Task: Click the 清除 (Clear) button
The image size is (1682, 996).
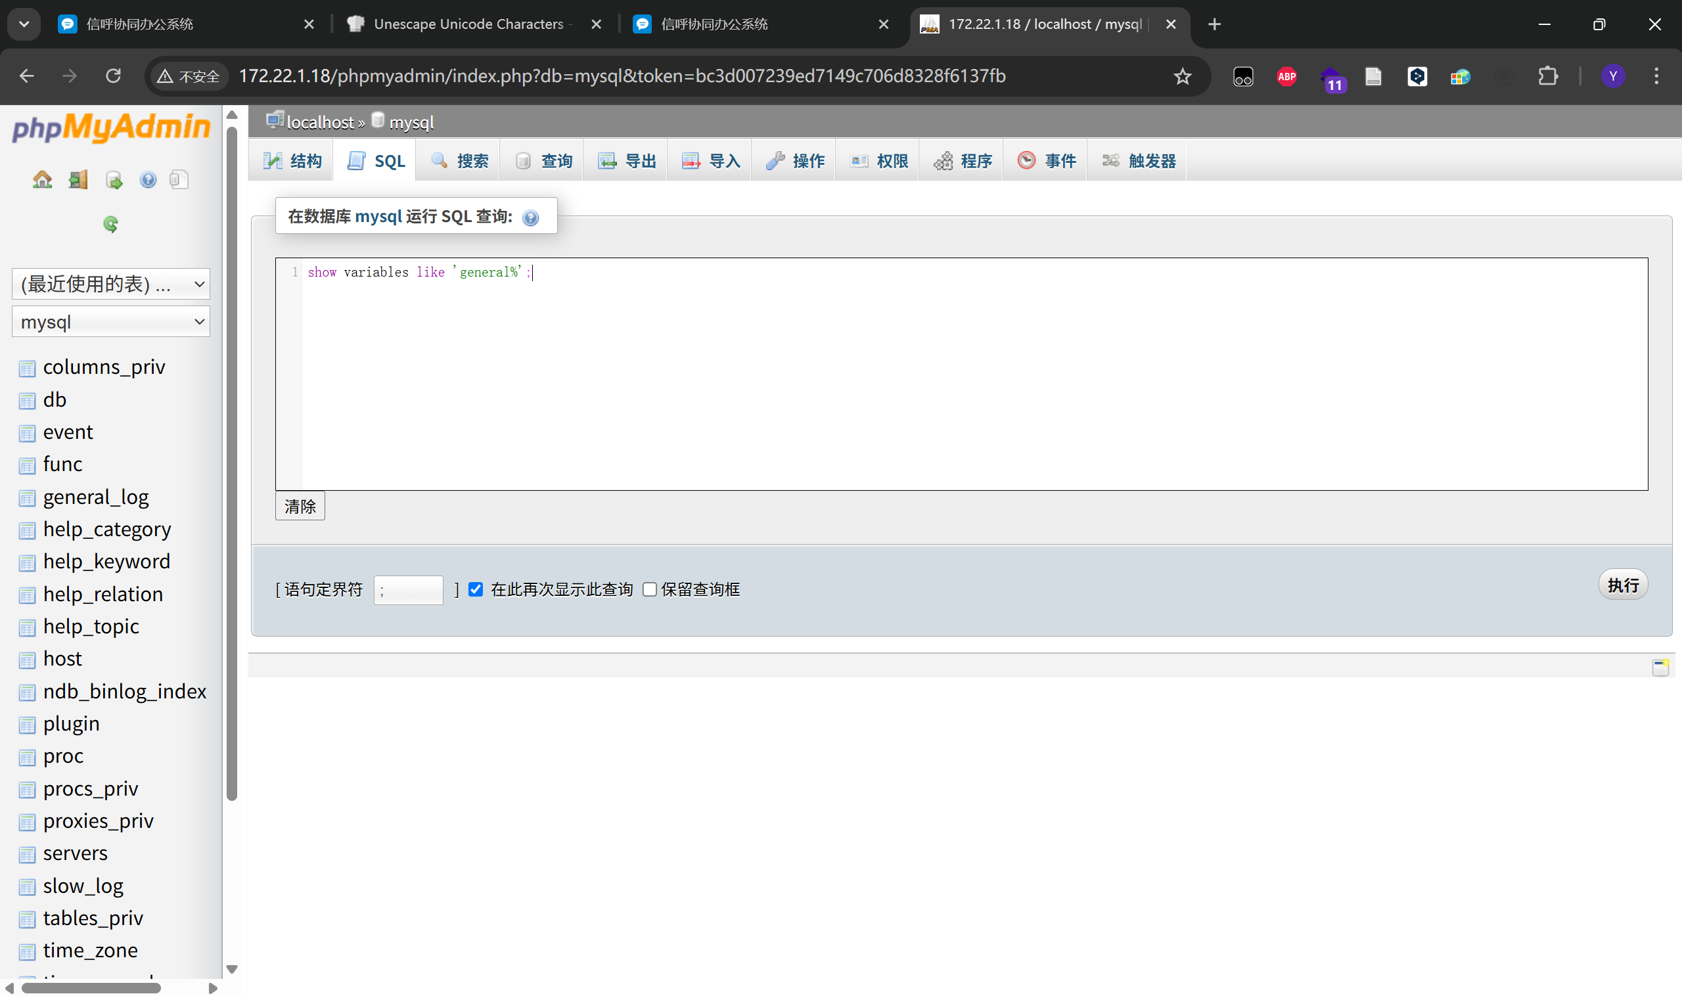Action: [300, 506]
